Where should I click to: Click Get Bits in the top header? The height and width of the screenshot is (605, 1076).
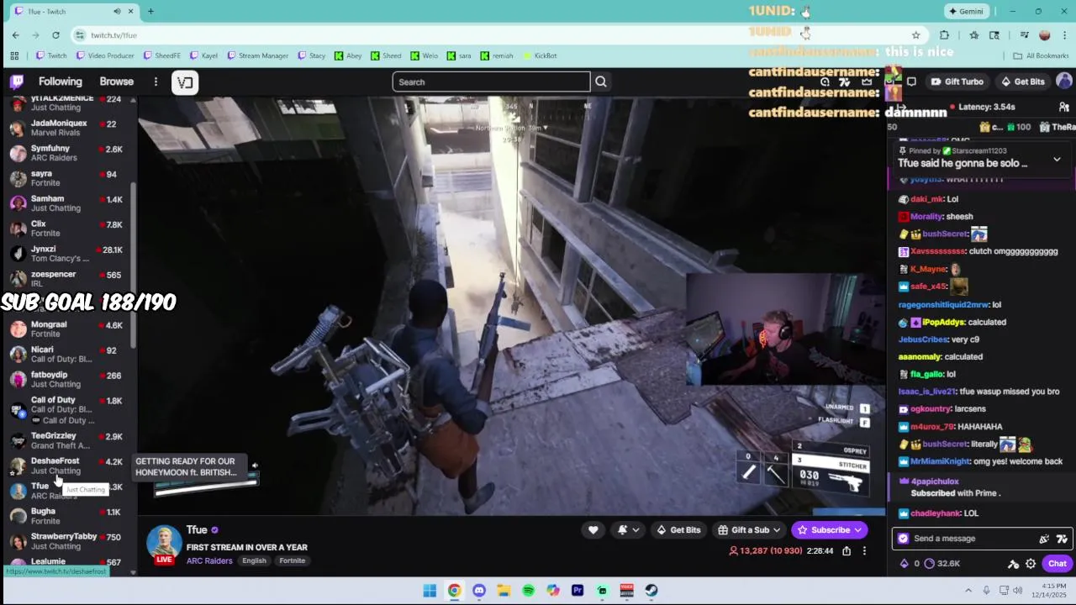(x=1022, y=82)
